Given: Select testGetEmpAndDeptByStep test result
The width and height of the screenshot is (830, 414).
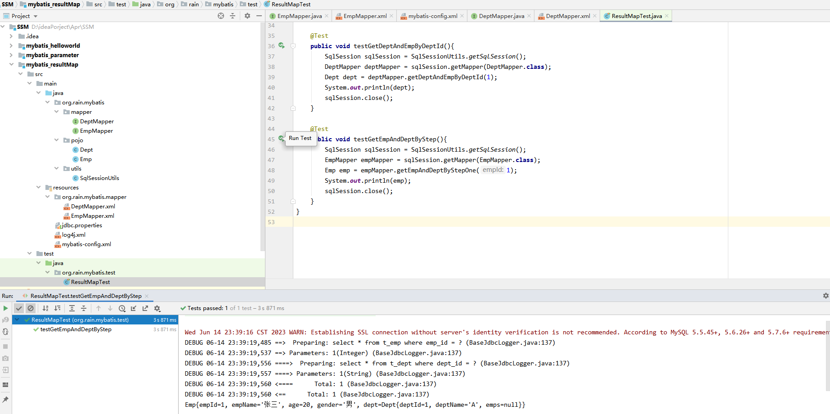Looking at the screenshot, I should [x=76, y=329].
